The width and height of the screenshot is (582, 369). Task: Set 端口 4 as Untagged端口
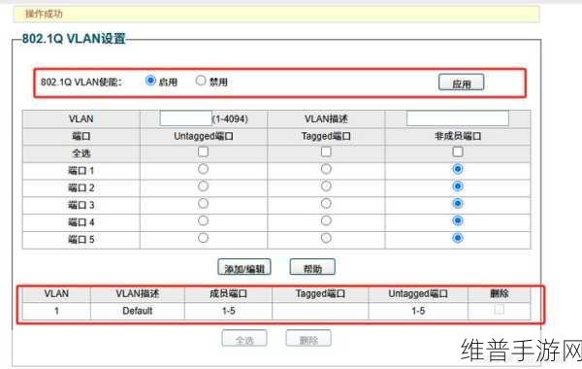203,220
